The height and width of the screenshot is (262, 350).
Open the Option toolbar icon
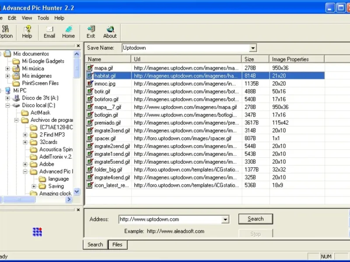(x=5, y=29)
